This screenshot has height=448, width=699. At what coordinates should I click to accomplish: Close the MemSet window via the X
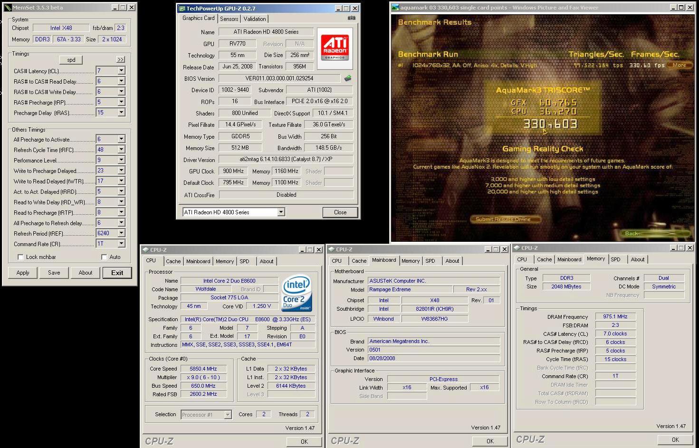pos(132,8)
